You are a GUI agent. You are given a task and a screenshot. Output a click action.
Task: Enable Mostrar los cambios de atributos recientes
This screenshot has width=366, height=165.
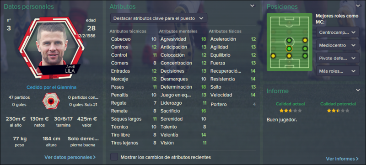pos(114,157)
